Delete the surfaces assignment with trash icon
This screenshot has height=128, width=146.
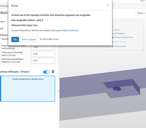pos(53,72)
